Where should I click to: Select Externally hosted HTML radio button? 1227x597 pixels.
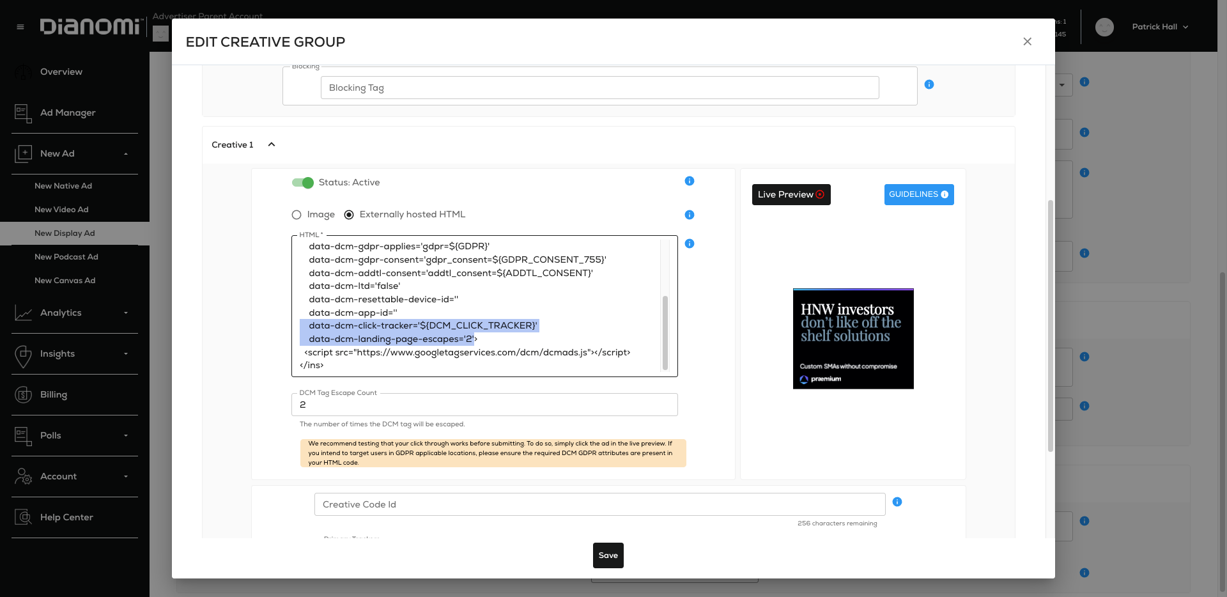coord(349,215)
